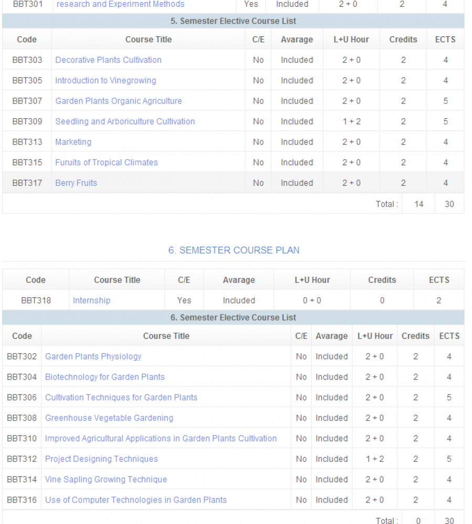Click the ECTS value 5 for BBT307
472x524 pixels.
tap(446, 101)
